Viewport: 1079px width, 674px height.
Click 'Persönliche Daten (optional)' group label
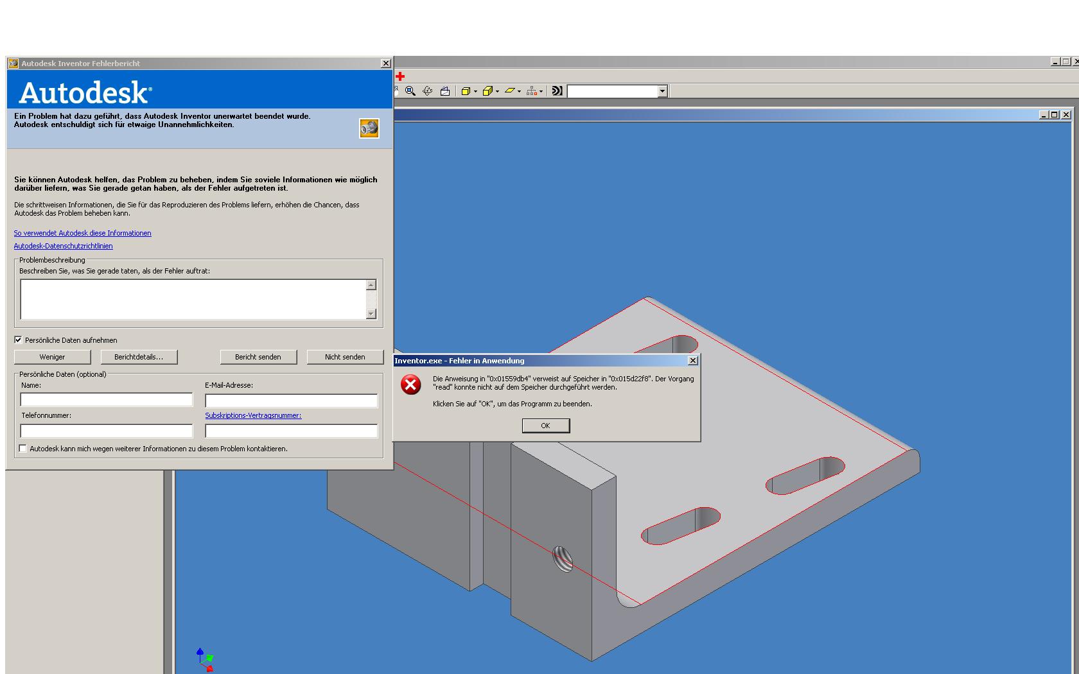pyautogui.click(x=63, y=374)
